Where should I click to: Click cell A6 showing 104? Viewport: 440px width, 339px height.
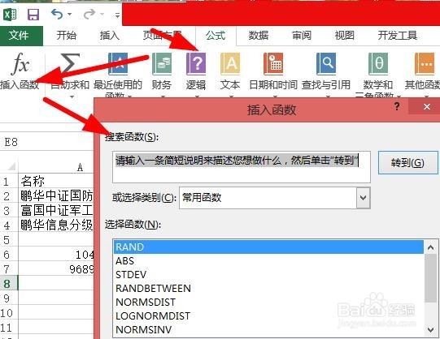(x=56, y=254)
